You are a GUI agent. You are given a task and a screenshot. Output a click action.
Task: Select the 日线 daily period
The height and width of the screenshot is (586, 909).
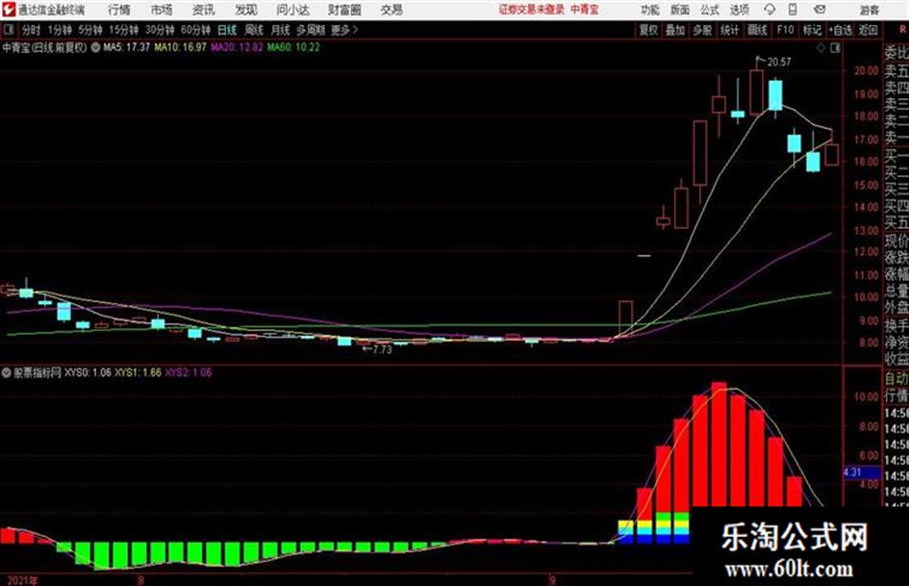pyautogui.click(x=227, y=30)
